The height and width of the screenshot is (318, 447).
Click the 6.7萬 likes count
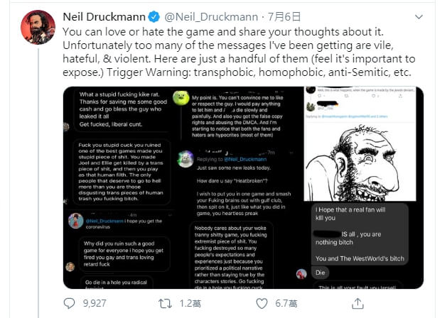tap(285, 303)
